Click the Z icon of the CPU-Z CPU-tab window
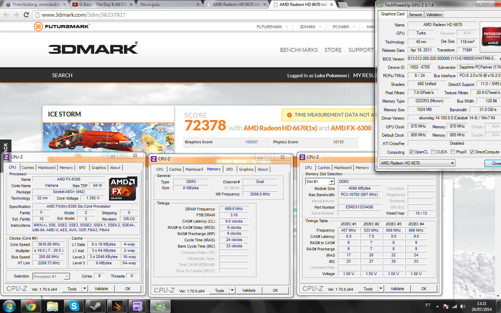This screenshot has height=313, width=501. (x=6, y=157)
